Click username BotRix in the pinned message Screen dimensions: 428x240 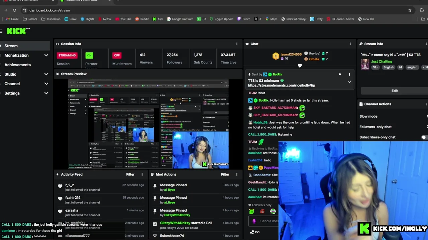click(277, 74)
